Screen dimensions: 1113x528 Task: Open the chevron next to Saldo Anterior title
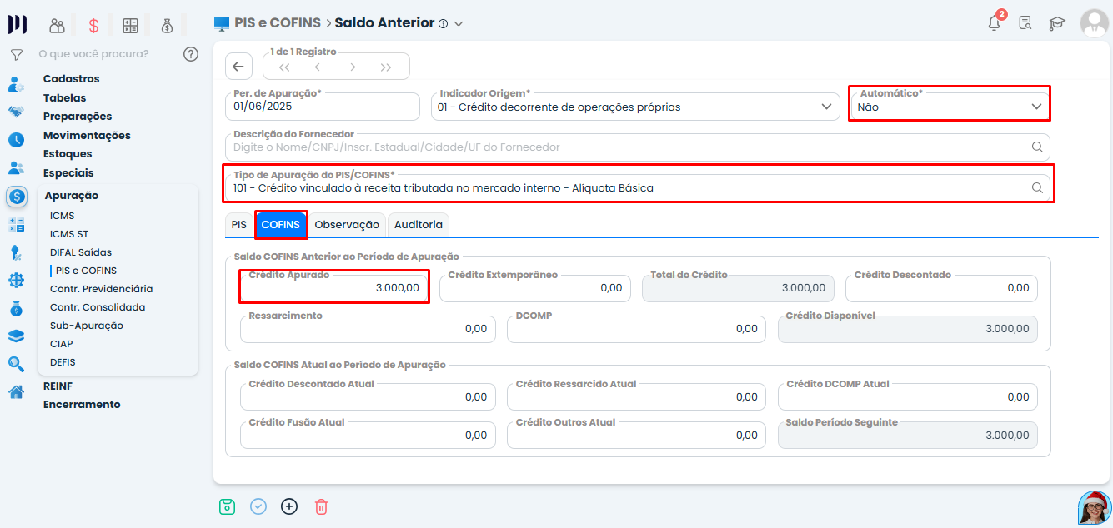457,22
